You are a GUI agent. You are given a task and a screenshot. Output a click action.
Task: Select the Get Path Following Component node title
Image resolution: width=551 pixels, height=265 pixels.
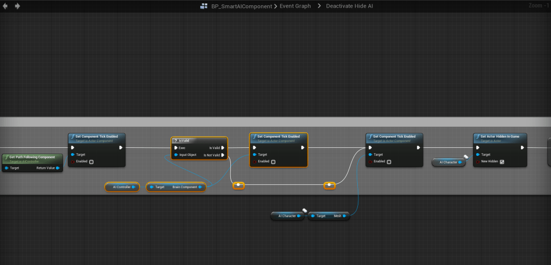point(32,157)
